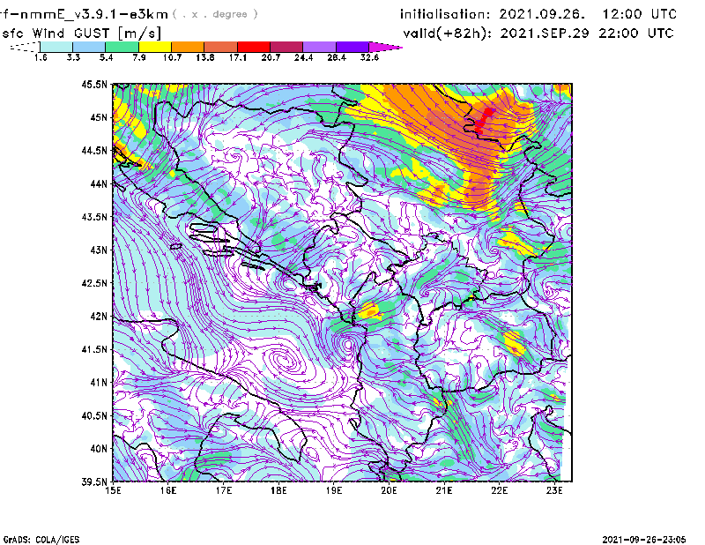Click the 43N latitude label
Viewport: 705px width, 545px height.
[99, 250]
